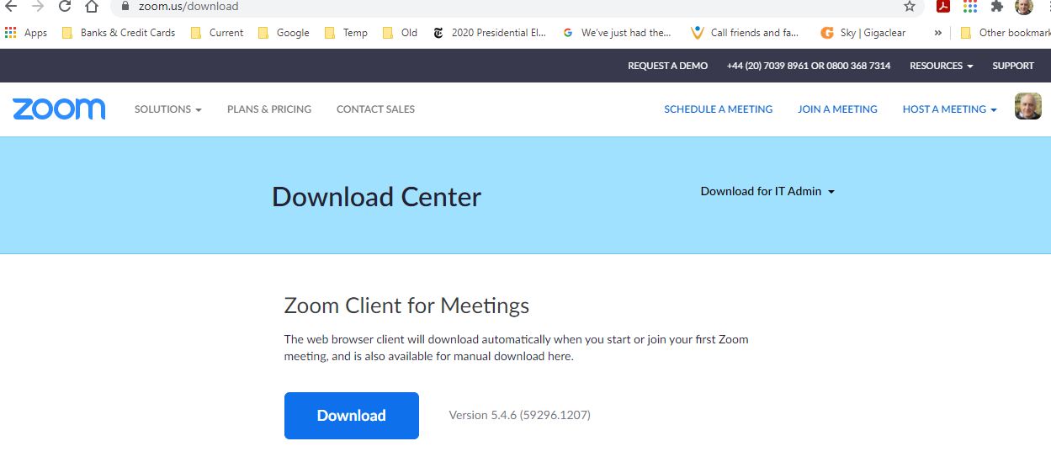
Task: Open the Other bookmarks folder
Action: point(1005,33)
